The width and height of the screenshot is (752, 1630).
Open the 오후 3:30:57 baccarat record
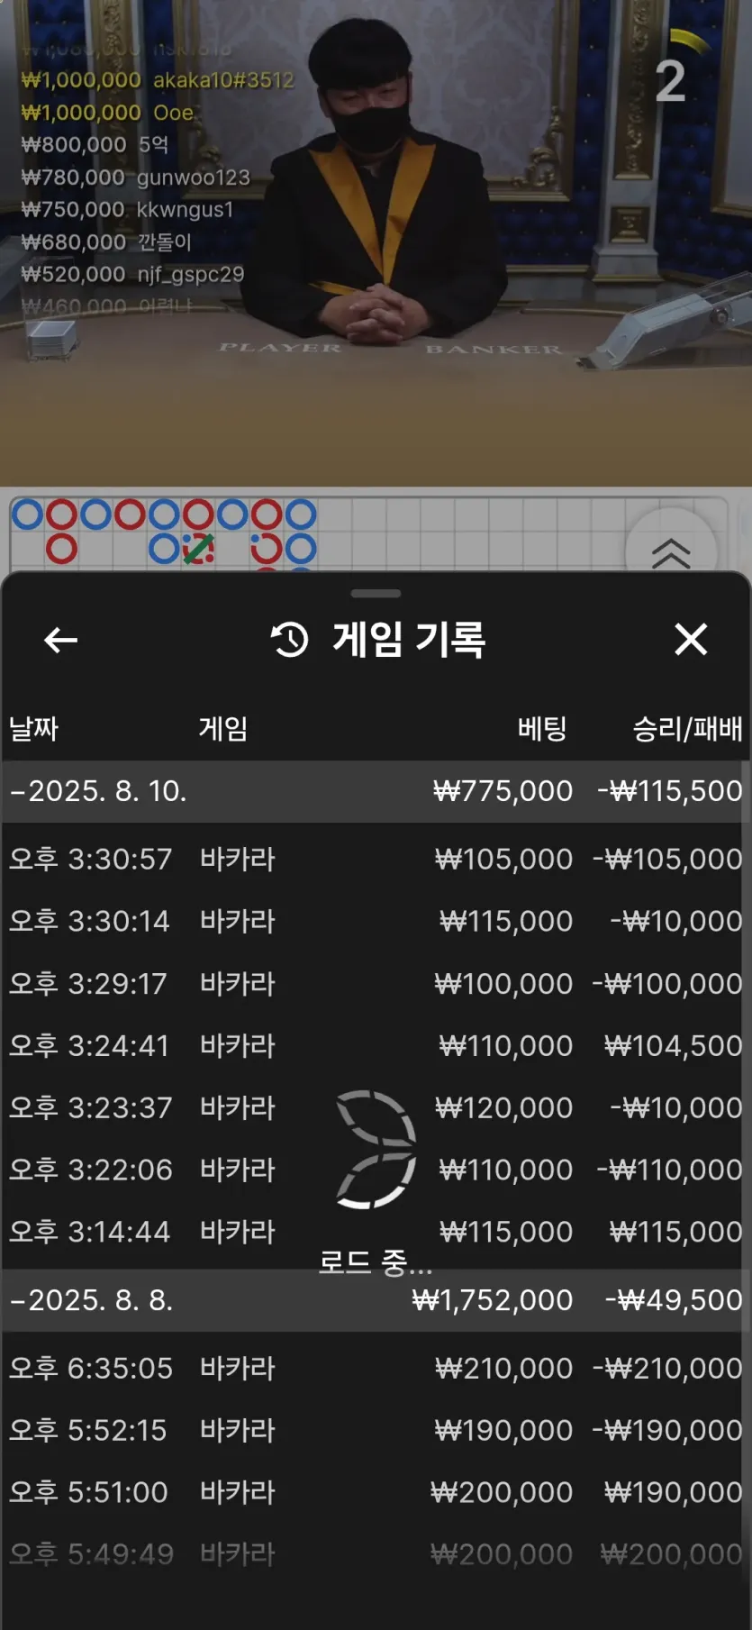[x=375, y=859]
